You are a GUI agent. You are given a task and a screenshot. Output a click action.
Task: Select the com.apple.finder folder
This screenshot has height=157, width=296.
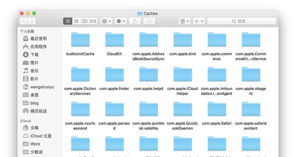coord(114,74)
